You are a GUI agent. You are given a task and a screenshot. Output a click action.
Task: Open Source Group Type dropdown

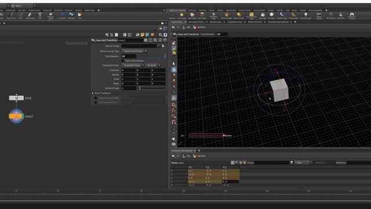(134, 51)
